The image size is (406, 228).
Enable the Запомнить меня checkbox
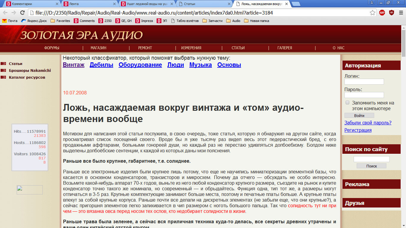(x=347, y=102)
